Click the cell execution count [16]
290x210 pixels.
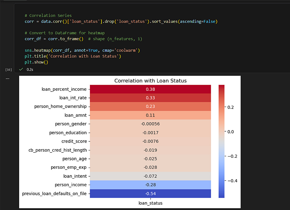tap(9, 70)
